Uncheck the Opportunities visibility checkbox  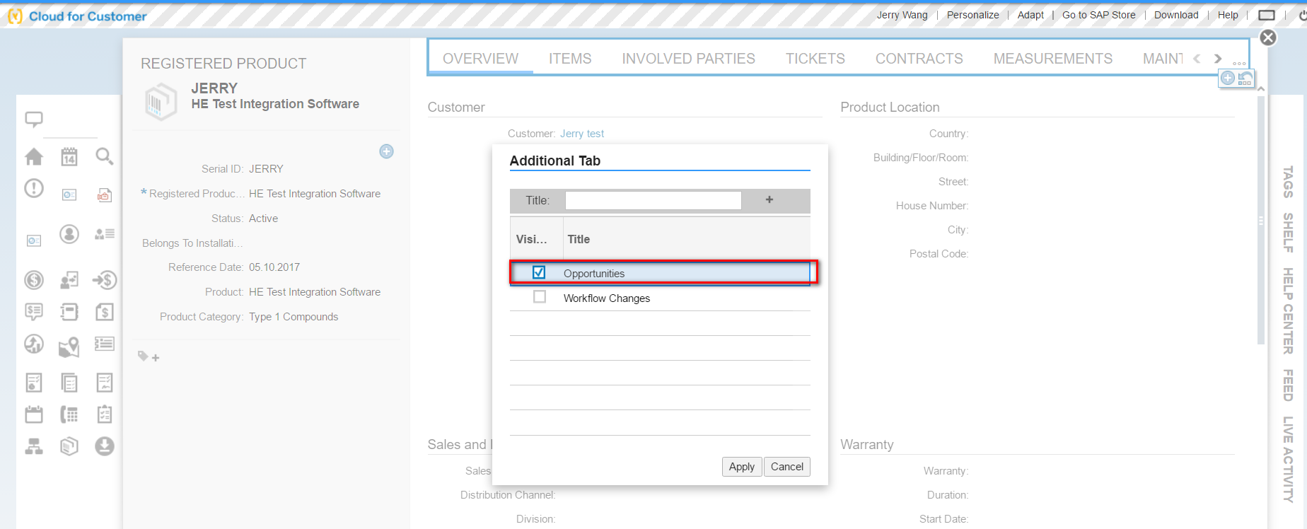(539, 272)
